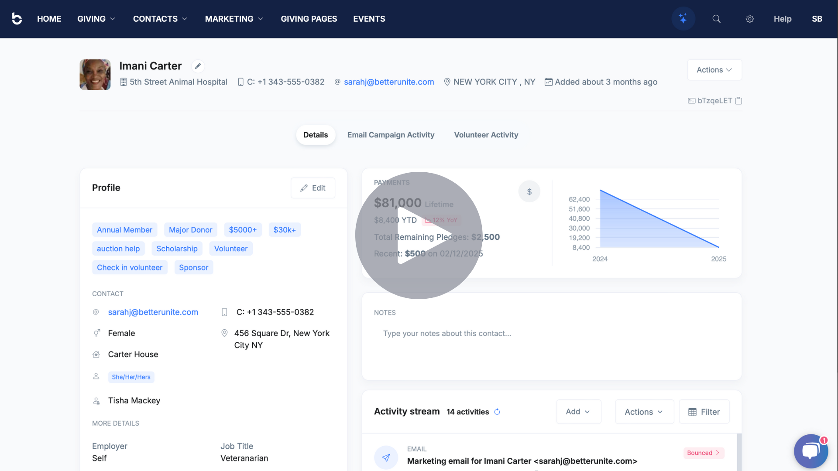Click the Check in volunteer tag
Image resolution: width=838 pixels, height=471 pixels.
click(x=130, y=267)
